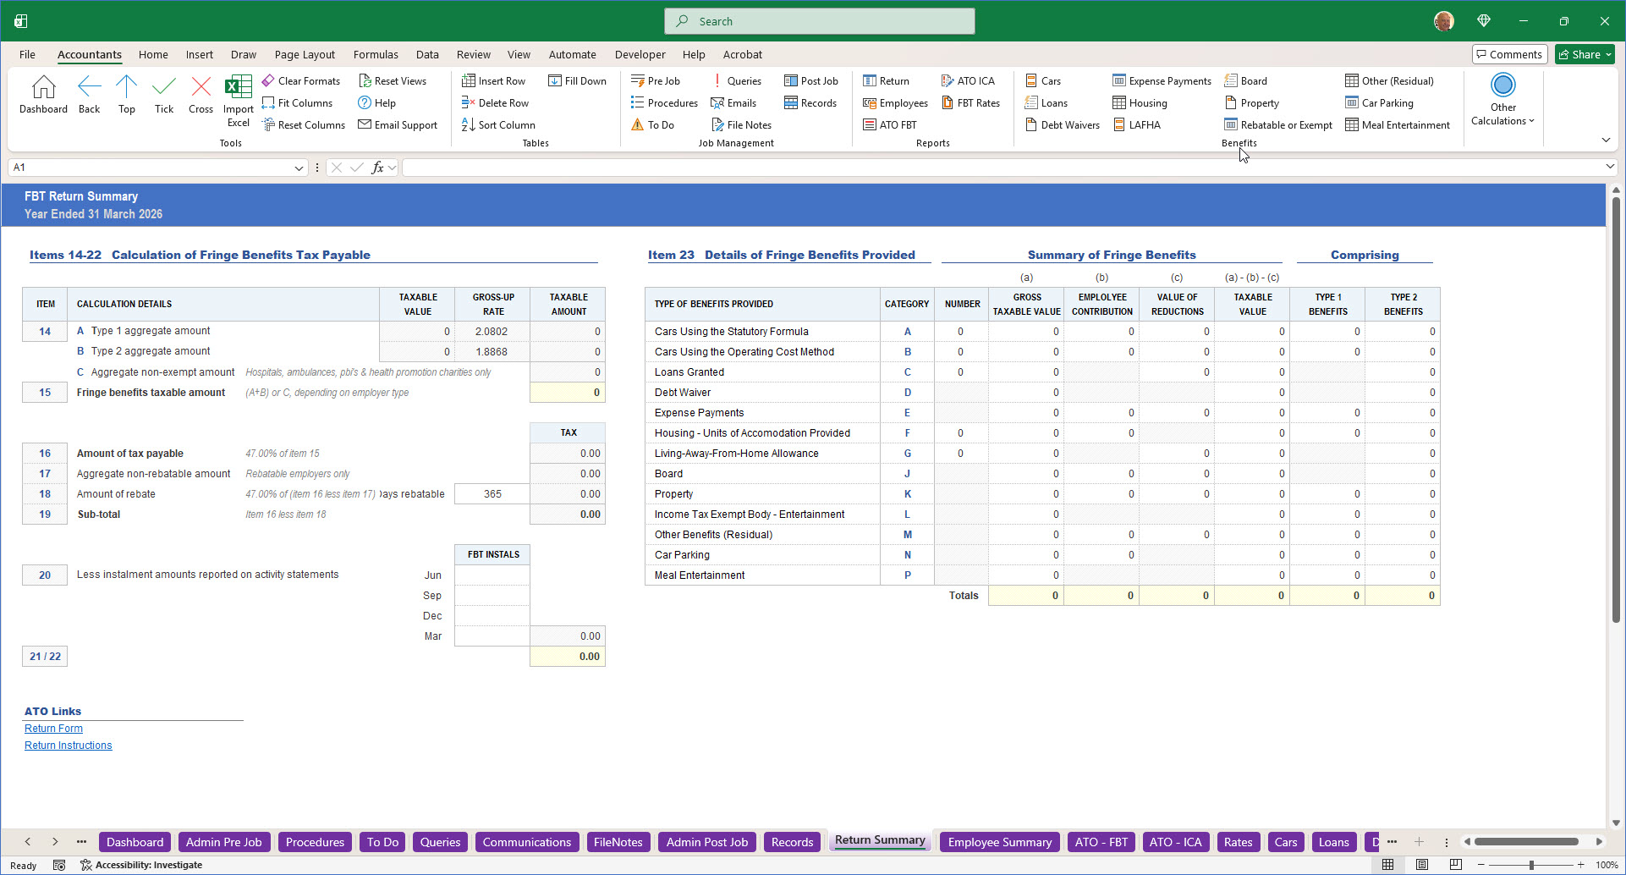Click the red Cross icon
The width and height of the screenshot is (1626, 875).
tap(201, 87)
